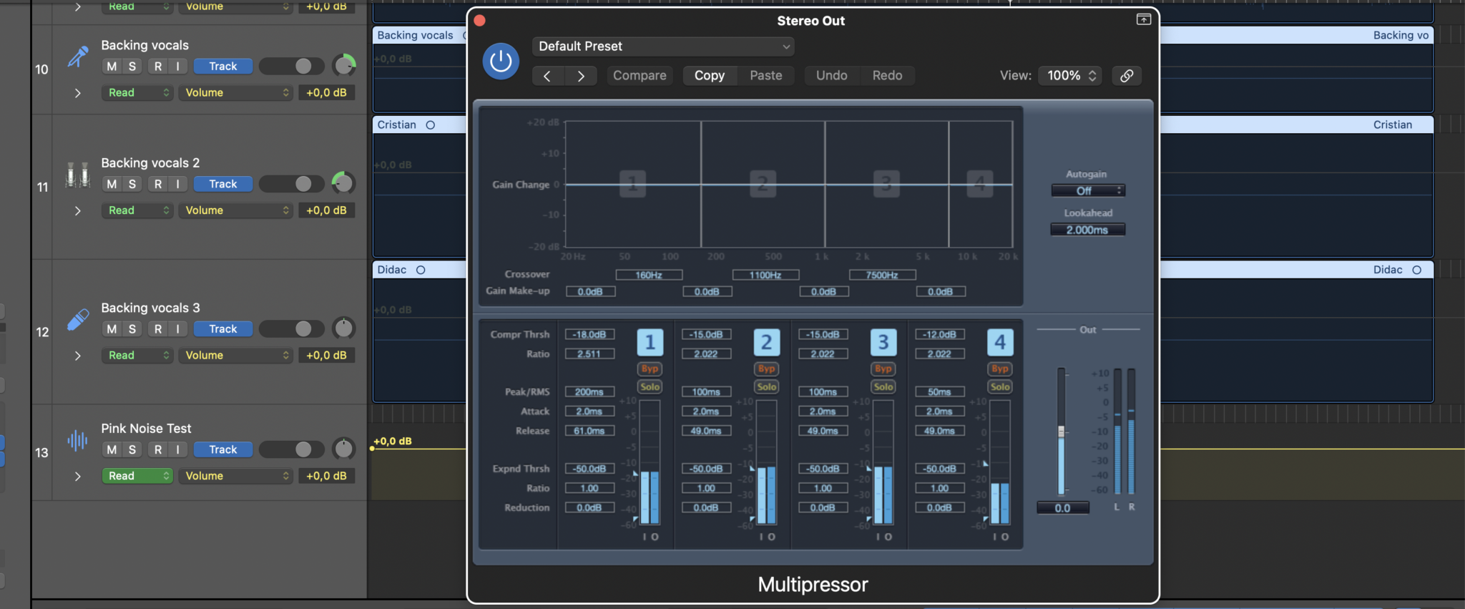Screen dimensions: 1465x609
Task: Click the Backing vocals 2 track icon
Action: pos(77,175)
